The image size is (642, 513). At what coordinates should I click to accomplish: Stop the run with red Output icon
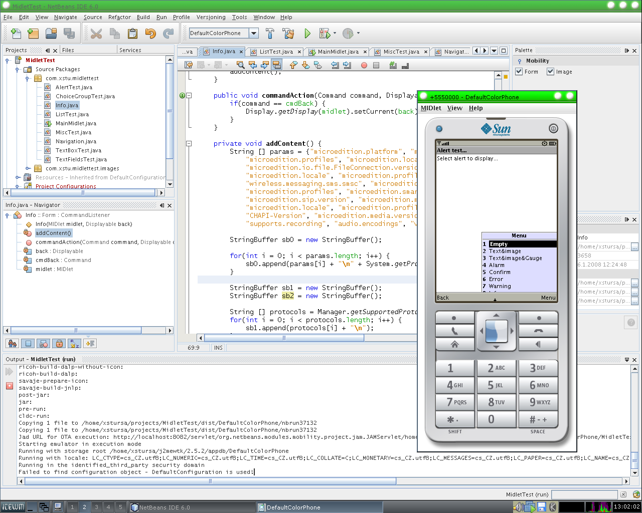coord(9,386)
